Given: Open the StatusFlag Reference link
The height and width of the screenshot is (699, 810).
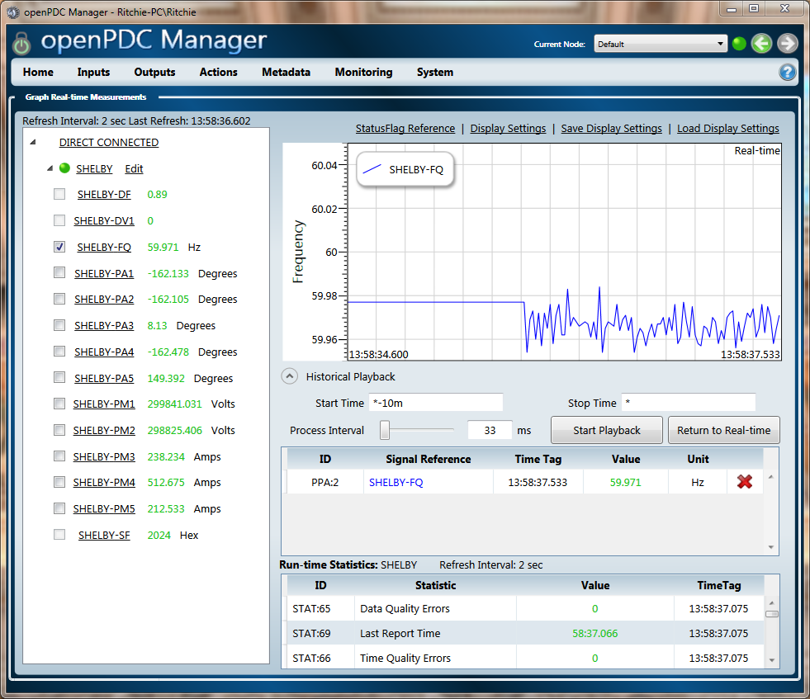Looking at the screenshot, I should pos(405,128).
